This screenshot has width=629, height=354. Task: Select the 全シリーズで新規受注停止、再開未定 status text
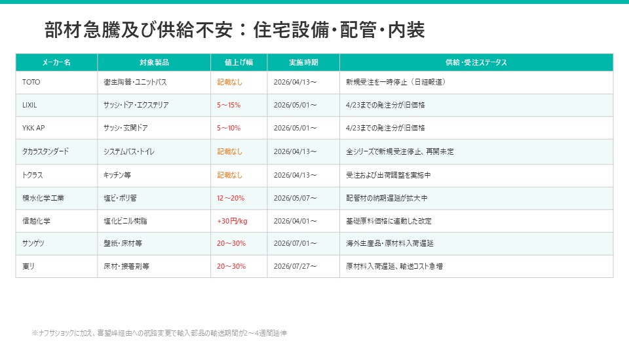400,151
